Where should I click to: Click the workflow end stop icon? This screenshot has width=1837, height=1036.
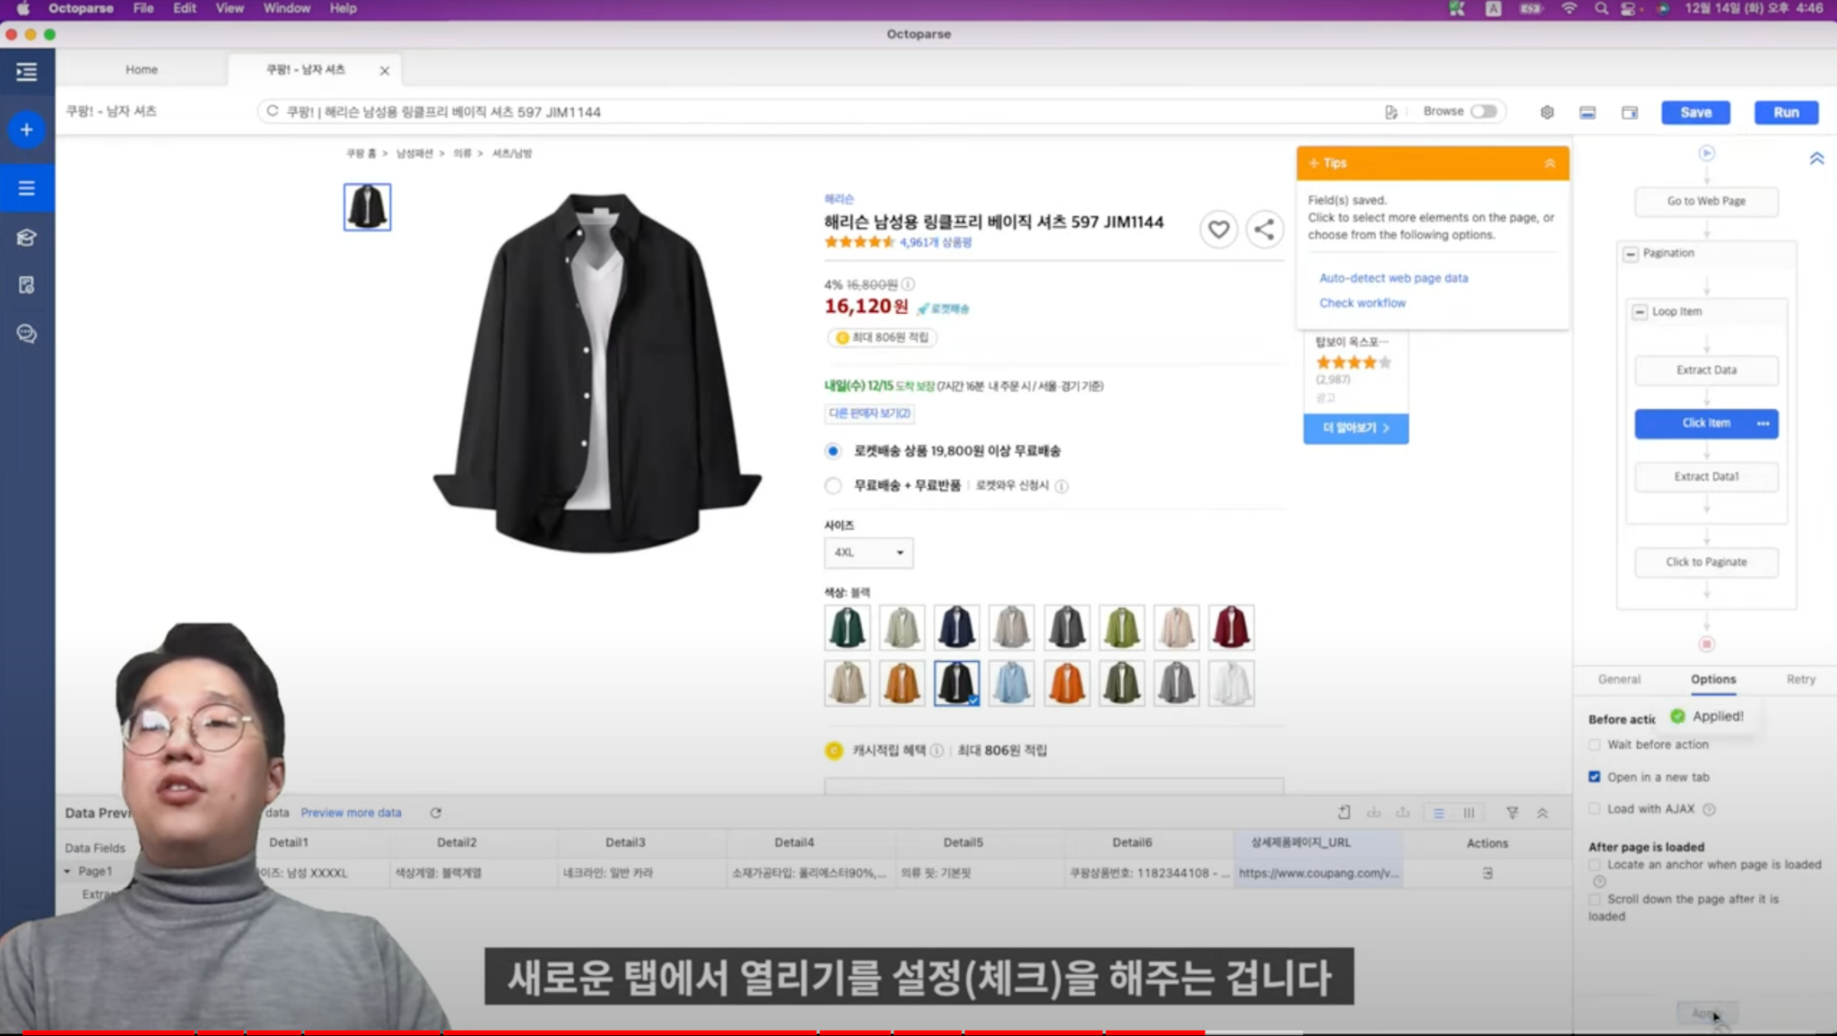1706,644
